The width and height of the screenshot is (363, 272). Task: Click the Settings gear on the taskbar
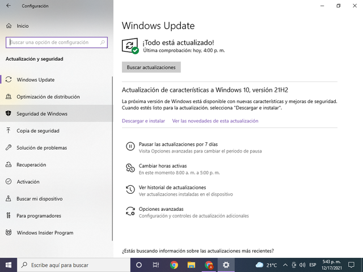(226, 265)
